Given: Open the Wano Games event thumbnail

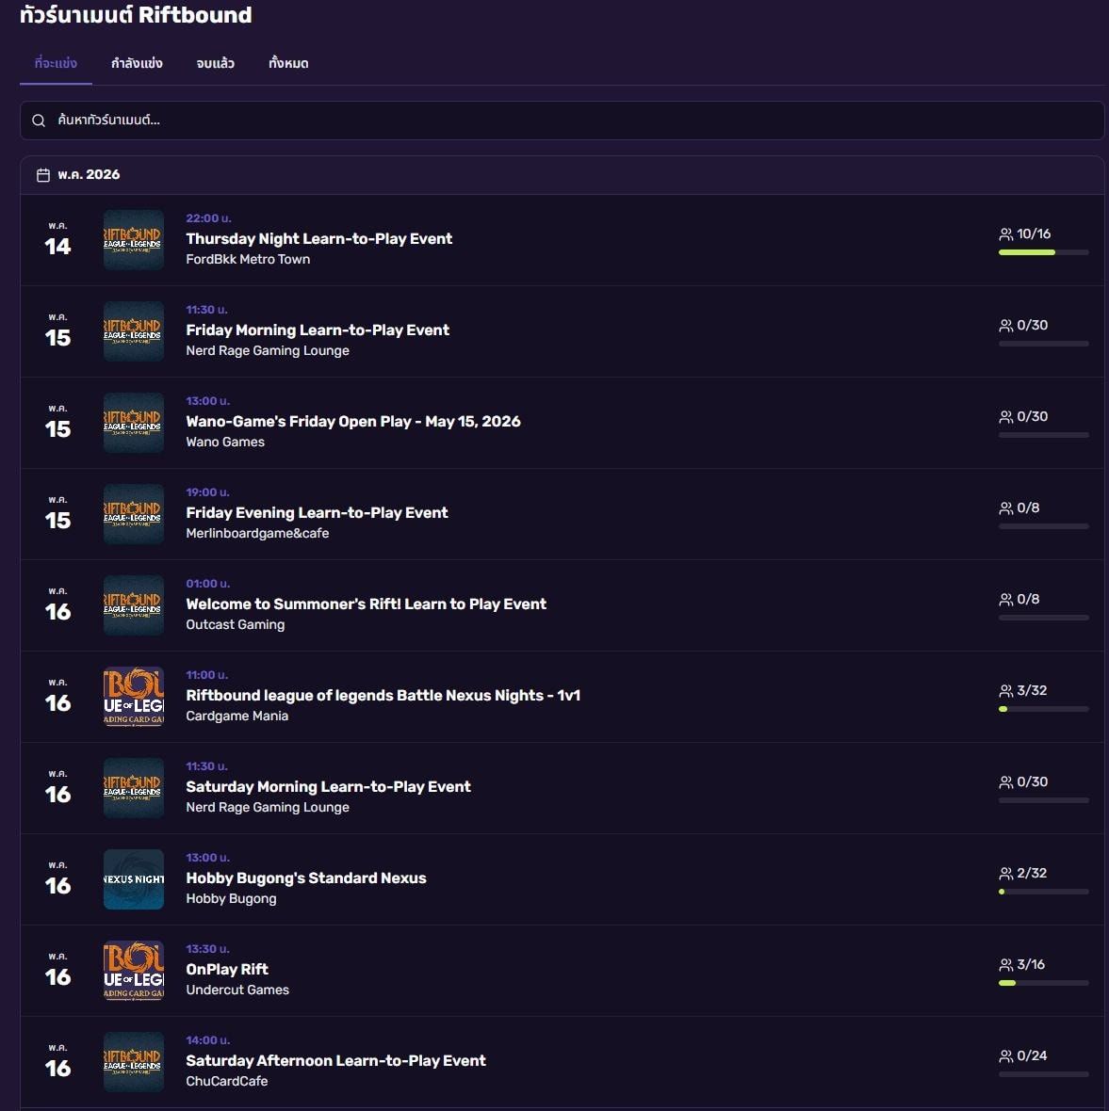Looking at the screenshot, I should (x=133, y=423).
